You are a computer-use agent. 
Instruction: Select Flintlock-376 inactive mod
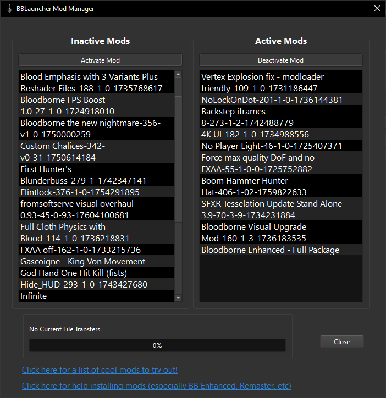[x=97, y=192]
